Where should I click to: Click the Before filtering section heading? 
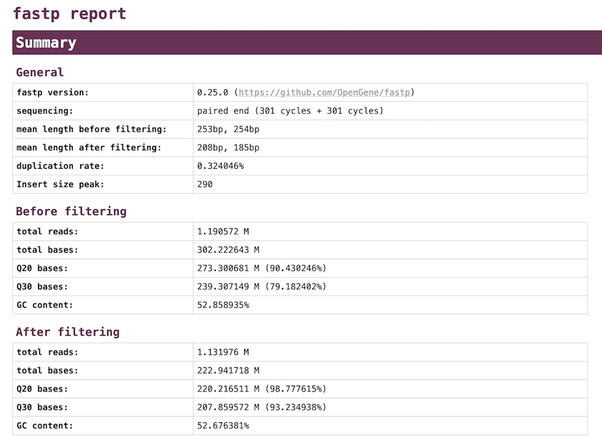point(71,211)
